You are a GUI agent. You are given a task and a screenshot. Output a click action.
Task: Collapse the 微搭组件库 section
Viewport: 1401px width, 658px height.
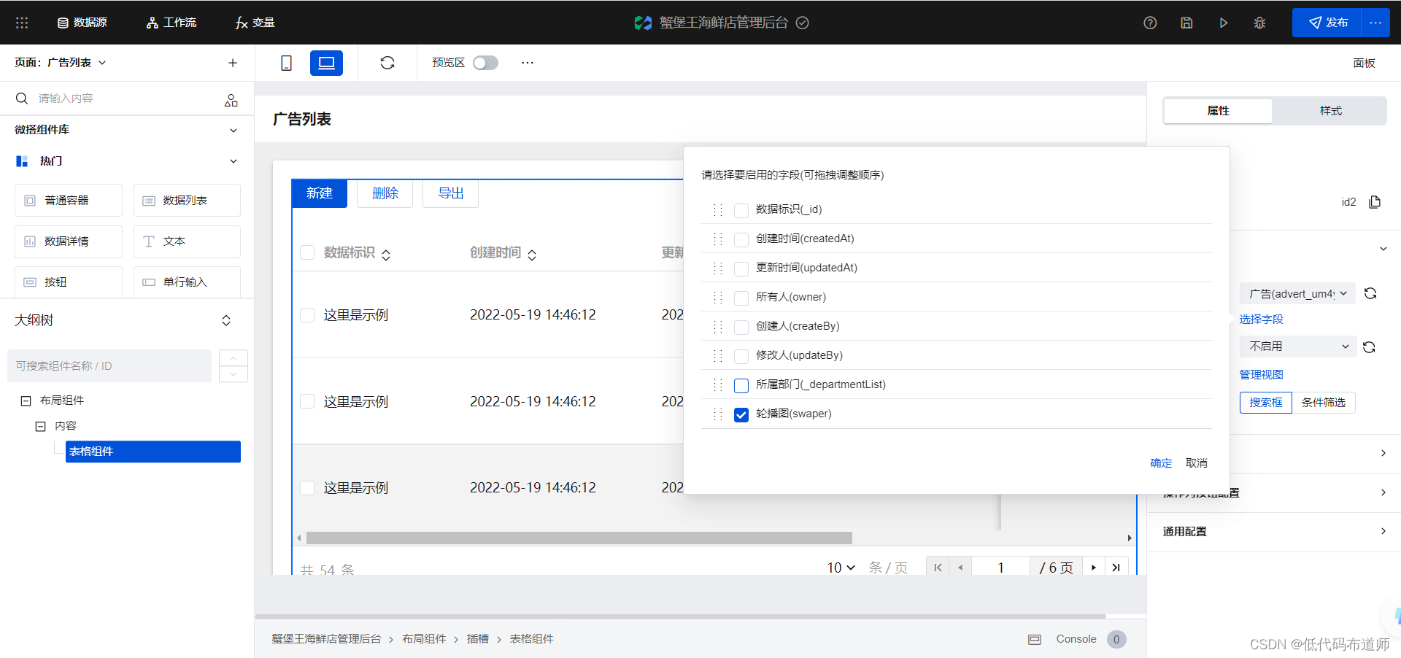pyautogui.click(x=233, y=131)
